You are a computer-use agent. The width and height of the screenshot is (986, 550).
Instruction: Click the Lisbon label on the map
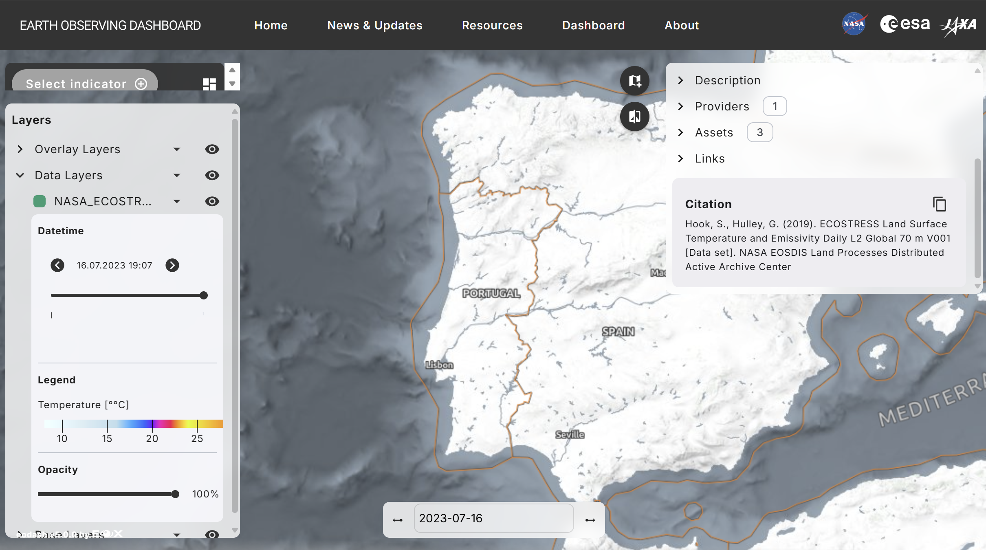(439, 365)
